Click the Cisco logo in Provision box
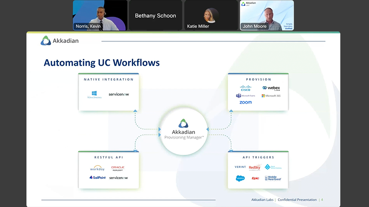The height and width of the screenshot is (207, 369). (x=245, y=88)
